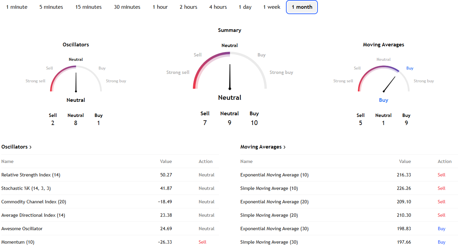Switch to 1 day timeframe
This screenshot has height=247, width=461.
(245, 7)
